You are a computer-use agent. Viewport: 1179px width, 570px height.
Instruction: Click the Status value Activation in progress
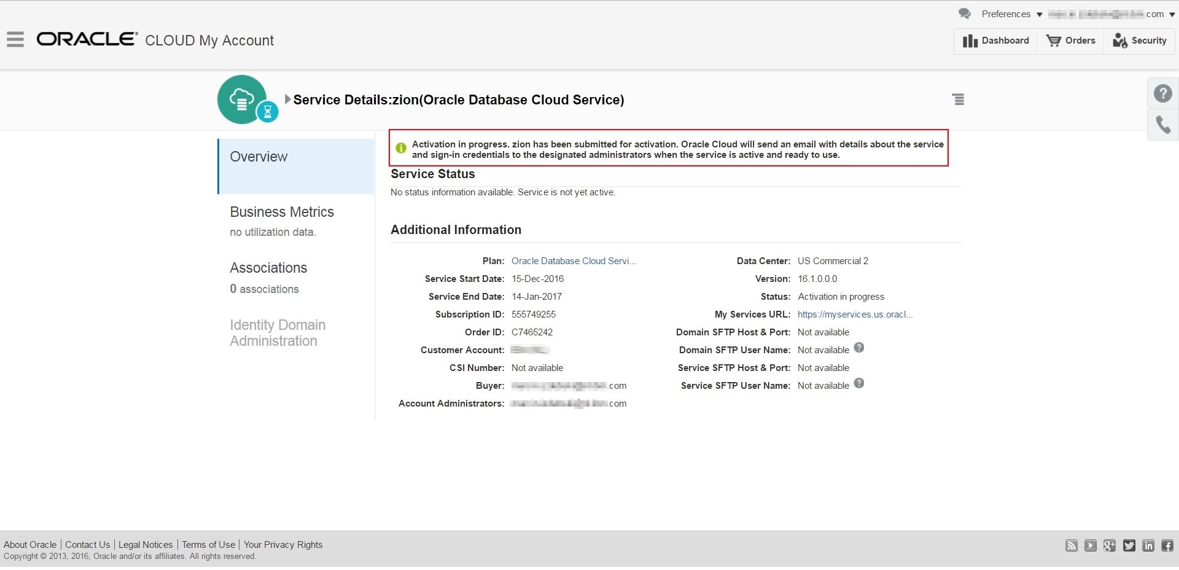tap(841, 297)
